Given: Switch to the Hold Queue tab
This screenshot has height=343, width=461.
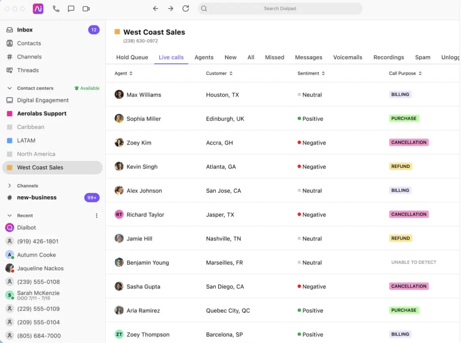Looking at the screenshot, I should pos(132,57).
